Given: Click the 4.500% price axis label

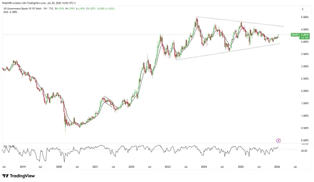Looking at the screenshot, I should pyautogui.click(x=305, y=30).
